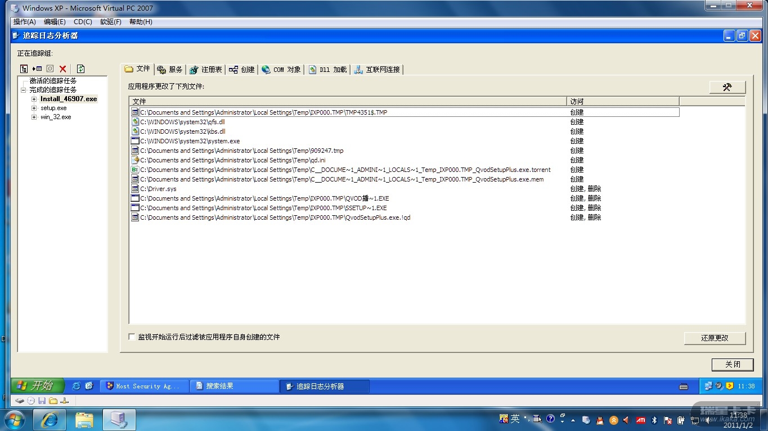Expand the Install_46907.exe tree node
The width and height of the screenshot is (768, 431).
34,99
